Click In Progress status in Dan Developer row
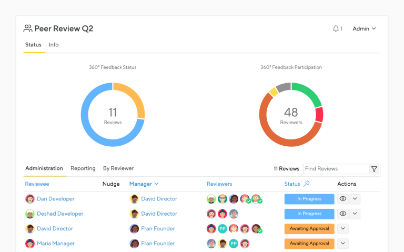Viewport: 404px width, 252px height. point(309,199)
